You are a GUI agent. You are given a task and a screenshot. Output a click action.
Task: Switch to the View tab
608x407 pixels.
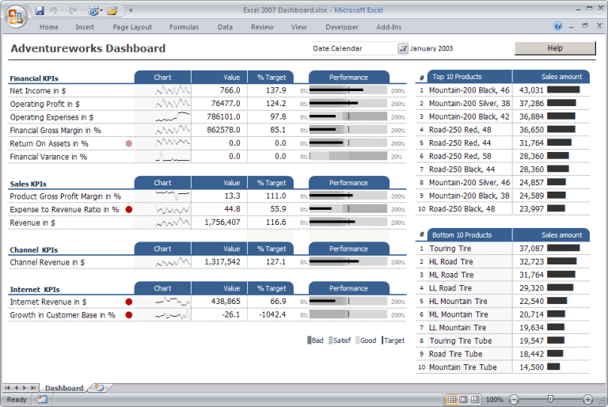pyautogui.click(x=299, y=27)
